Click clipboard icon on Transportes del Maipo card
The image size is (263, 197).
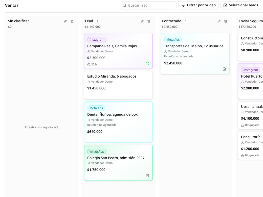224,69
